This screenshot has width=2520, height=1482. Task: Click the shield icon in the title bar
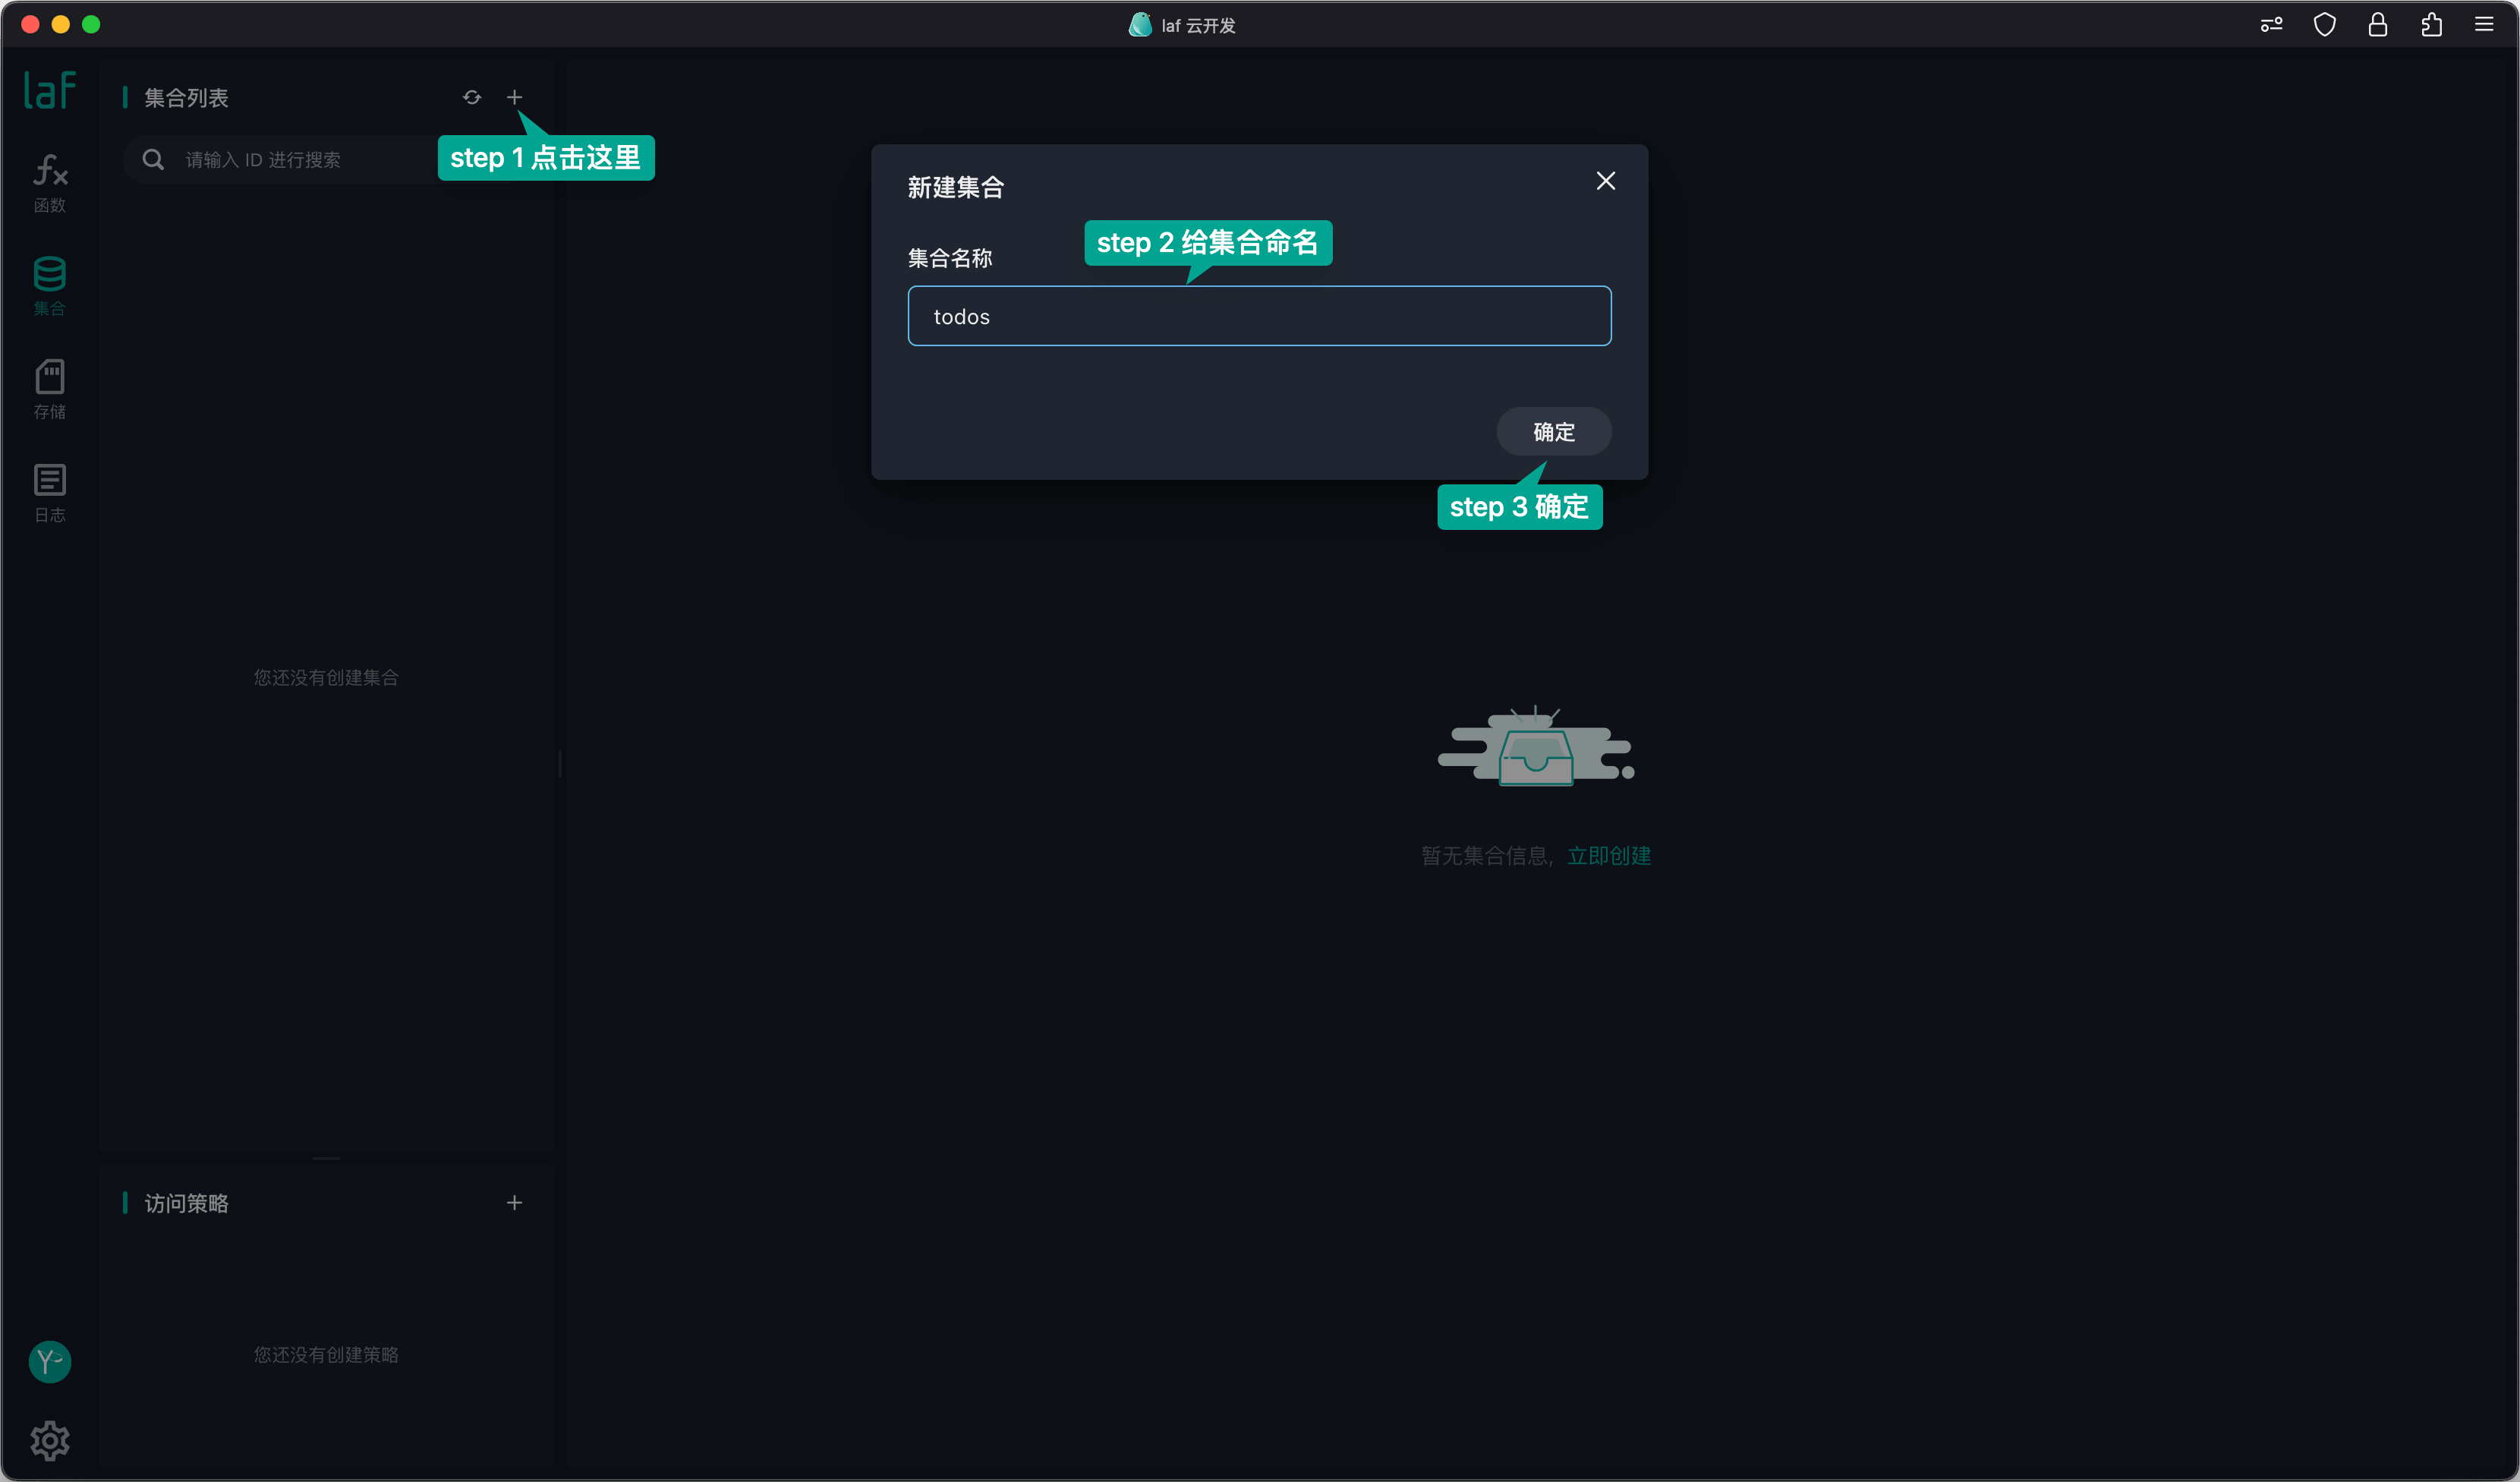tap(2325, 24)
